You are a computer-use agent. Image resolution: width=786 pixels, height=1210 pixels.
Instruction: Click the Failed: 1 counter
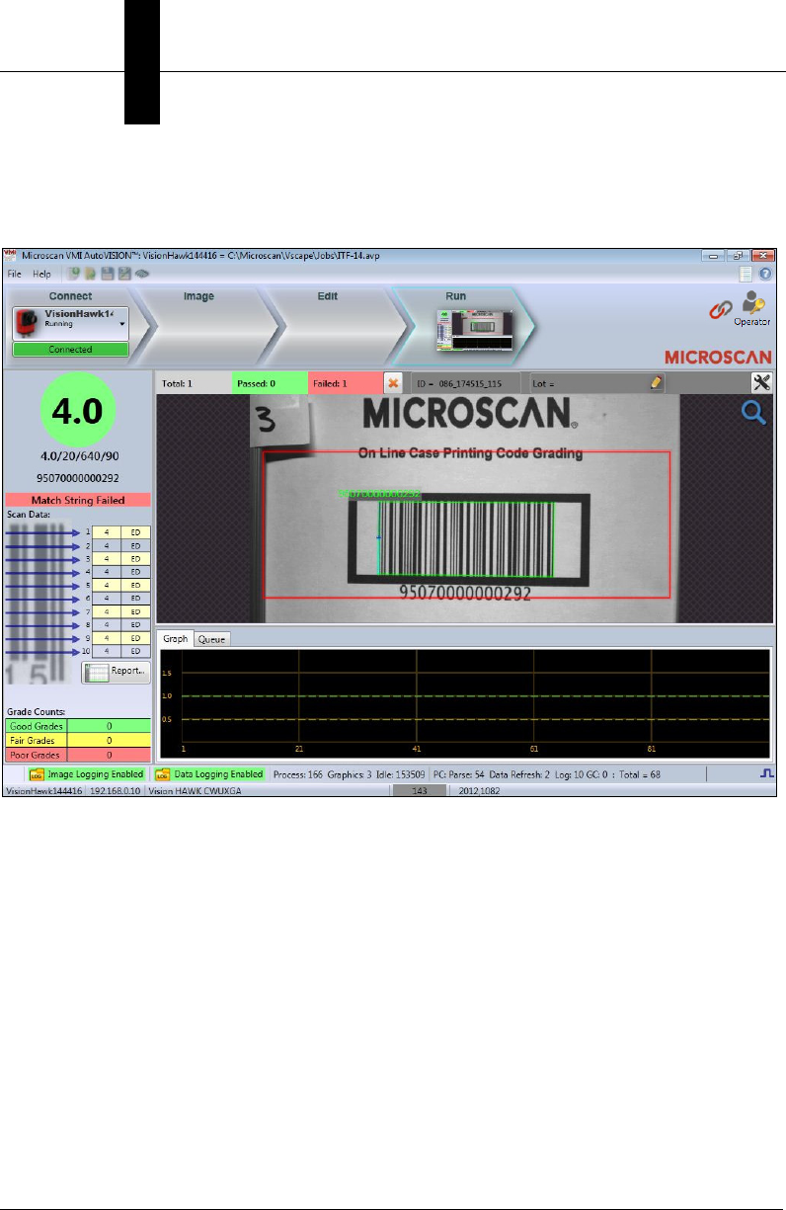coord(345,382)
